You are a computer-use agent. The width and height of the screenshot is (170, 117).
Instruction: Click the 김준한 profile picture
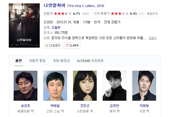(x=115, y=86)
